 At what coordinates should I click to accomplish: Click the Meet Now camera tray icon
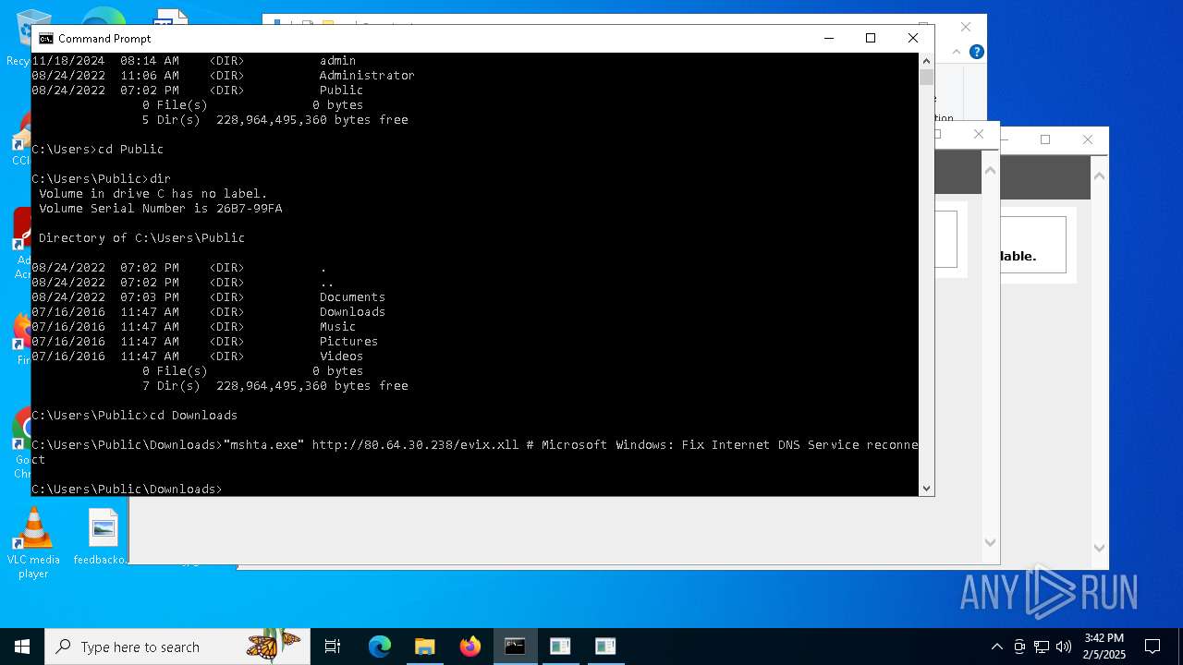tap(1019, 647)
